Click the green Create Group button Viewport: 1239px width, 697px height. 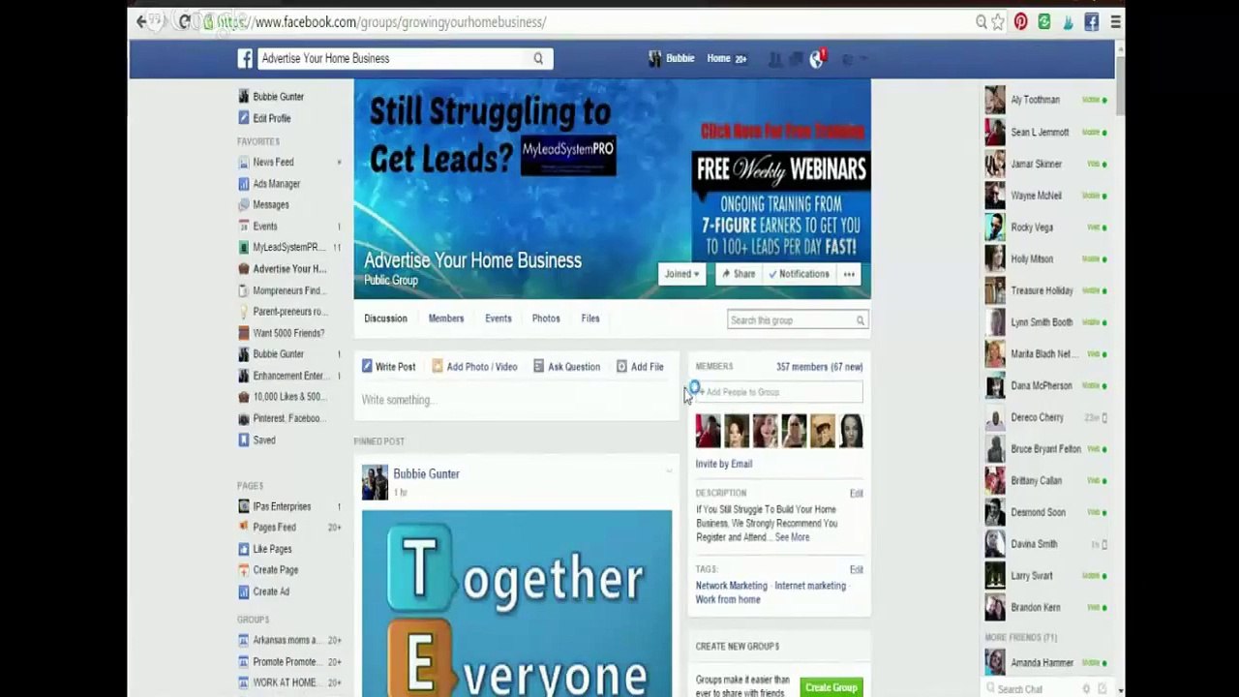(x=831, y=687)
